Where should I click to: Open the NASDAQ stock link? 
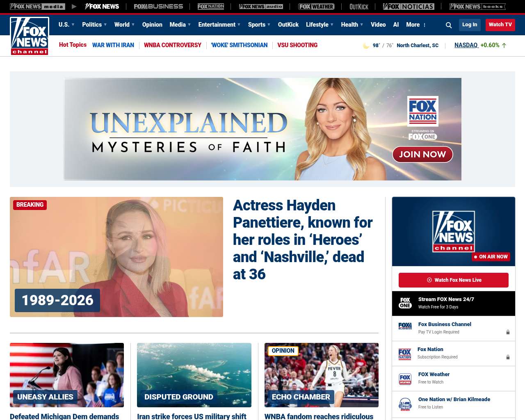click(x=466, y=45)
